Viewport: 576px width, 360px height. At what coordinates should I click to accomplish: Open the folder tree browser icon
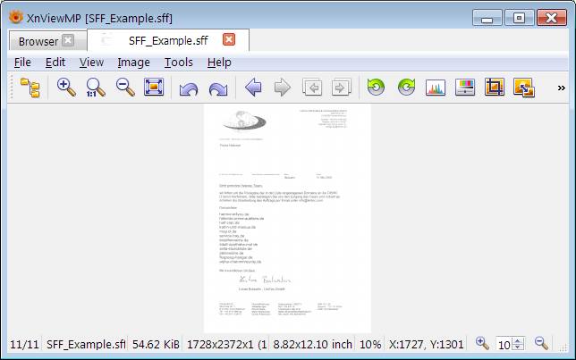tap(30, 88)
